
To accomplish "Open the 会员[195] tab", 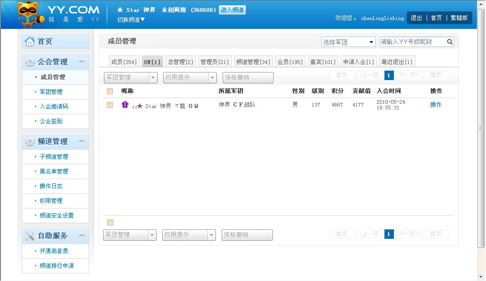I will coord(290,62).
